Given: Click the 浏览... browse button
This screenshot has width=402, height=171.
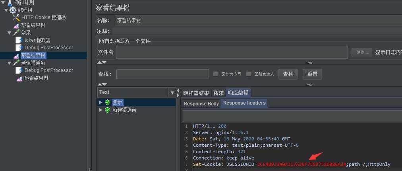Looking at the screenshot, I should [x=362, y=52].
